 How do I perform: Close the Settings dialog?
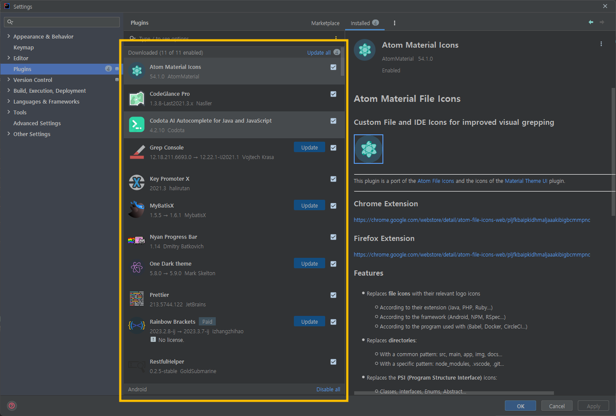point(605,6)
